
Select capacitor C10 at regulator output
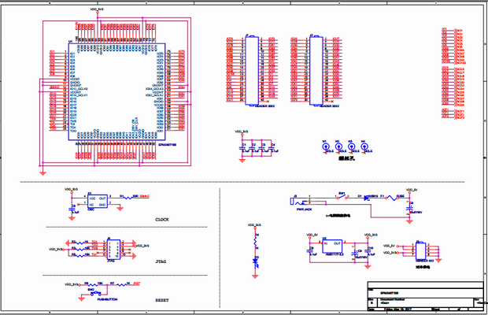(367, 251)
